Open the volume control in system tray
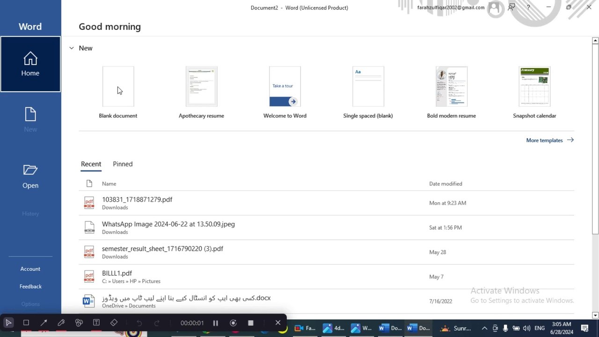 [527, 328]
